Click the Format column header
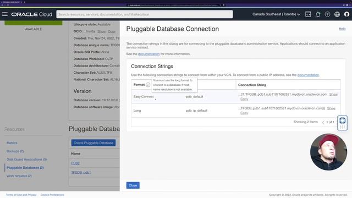 pyautogui.click(x=139, y=85)
